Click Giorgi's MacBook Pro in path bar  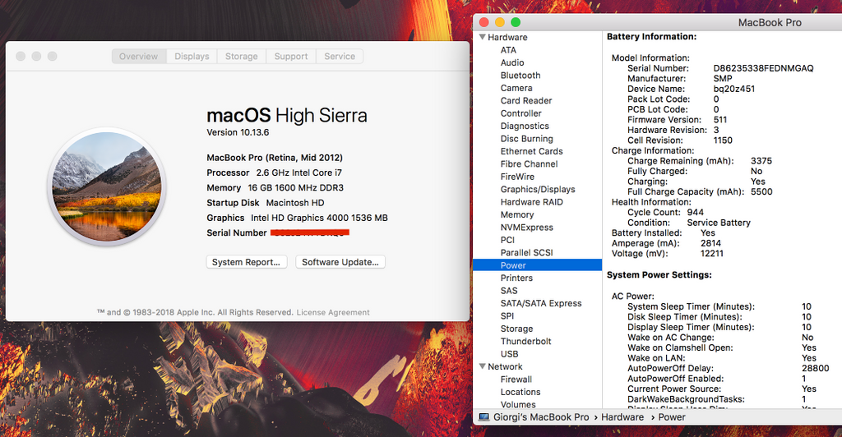tap(541, 417)
